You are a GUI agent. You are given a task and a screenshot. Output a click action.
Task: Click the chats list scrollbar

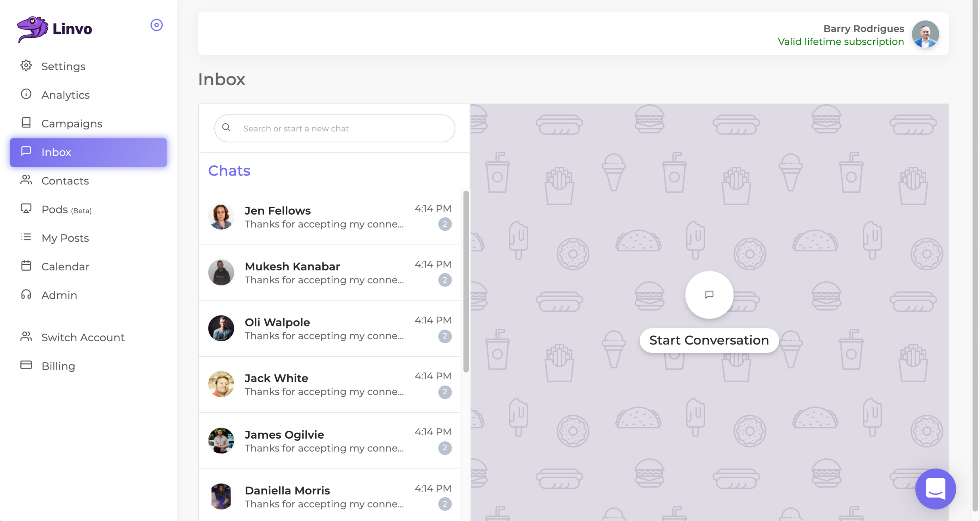466,281
